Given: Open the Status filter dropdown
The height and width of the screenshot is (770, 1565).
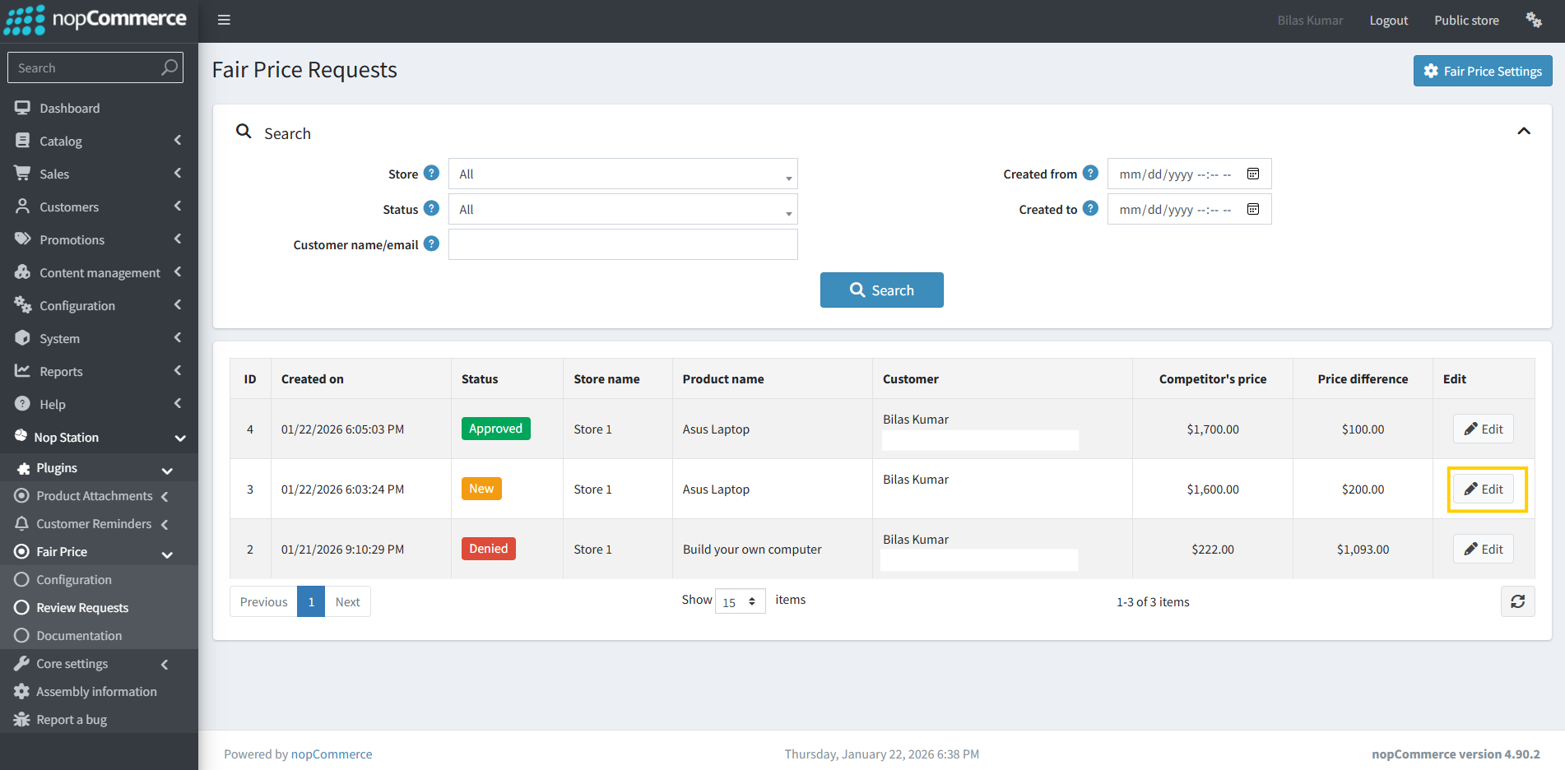Looking at the screenshot, I should (x=623, y=210).
